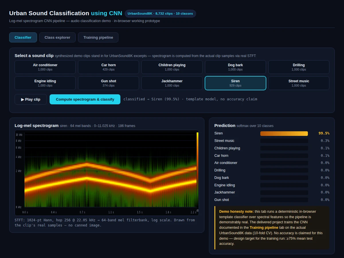This screenshot has width=344, height=258.
Task: Click Compute spectrogram & classify
Action: pyautogui.click(x=85, y=99)
